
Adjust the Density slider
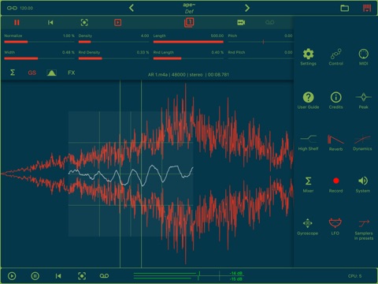click(x=113, y=42)
